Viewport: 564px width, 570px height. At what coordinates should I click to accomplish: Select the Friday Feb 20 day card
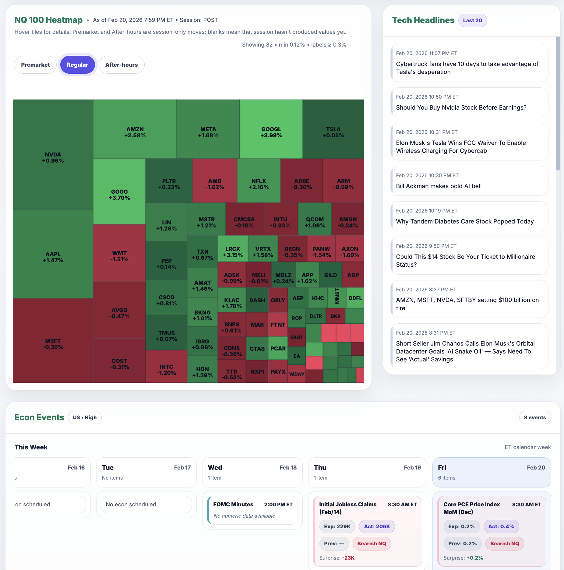(x=491, y=472)
